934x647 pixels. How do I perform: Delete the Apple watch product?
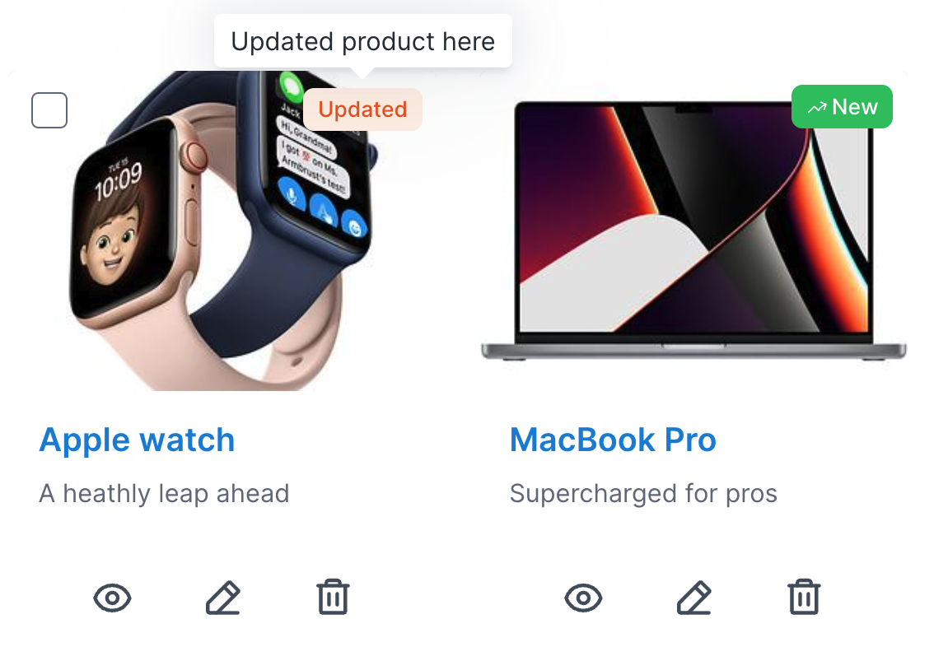(333, 597)
